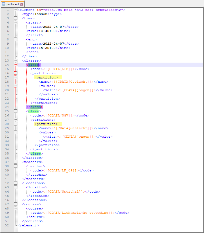Collapse the partition fold on line 17
The height and width of the screenshot is (233, 204).
(x=16, y=77)
